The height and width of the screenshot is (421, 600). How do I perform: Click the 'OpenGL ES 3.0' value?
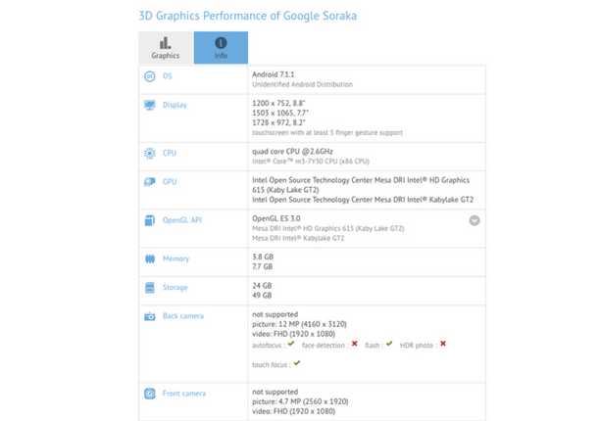point(275,218)
